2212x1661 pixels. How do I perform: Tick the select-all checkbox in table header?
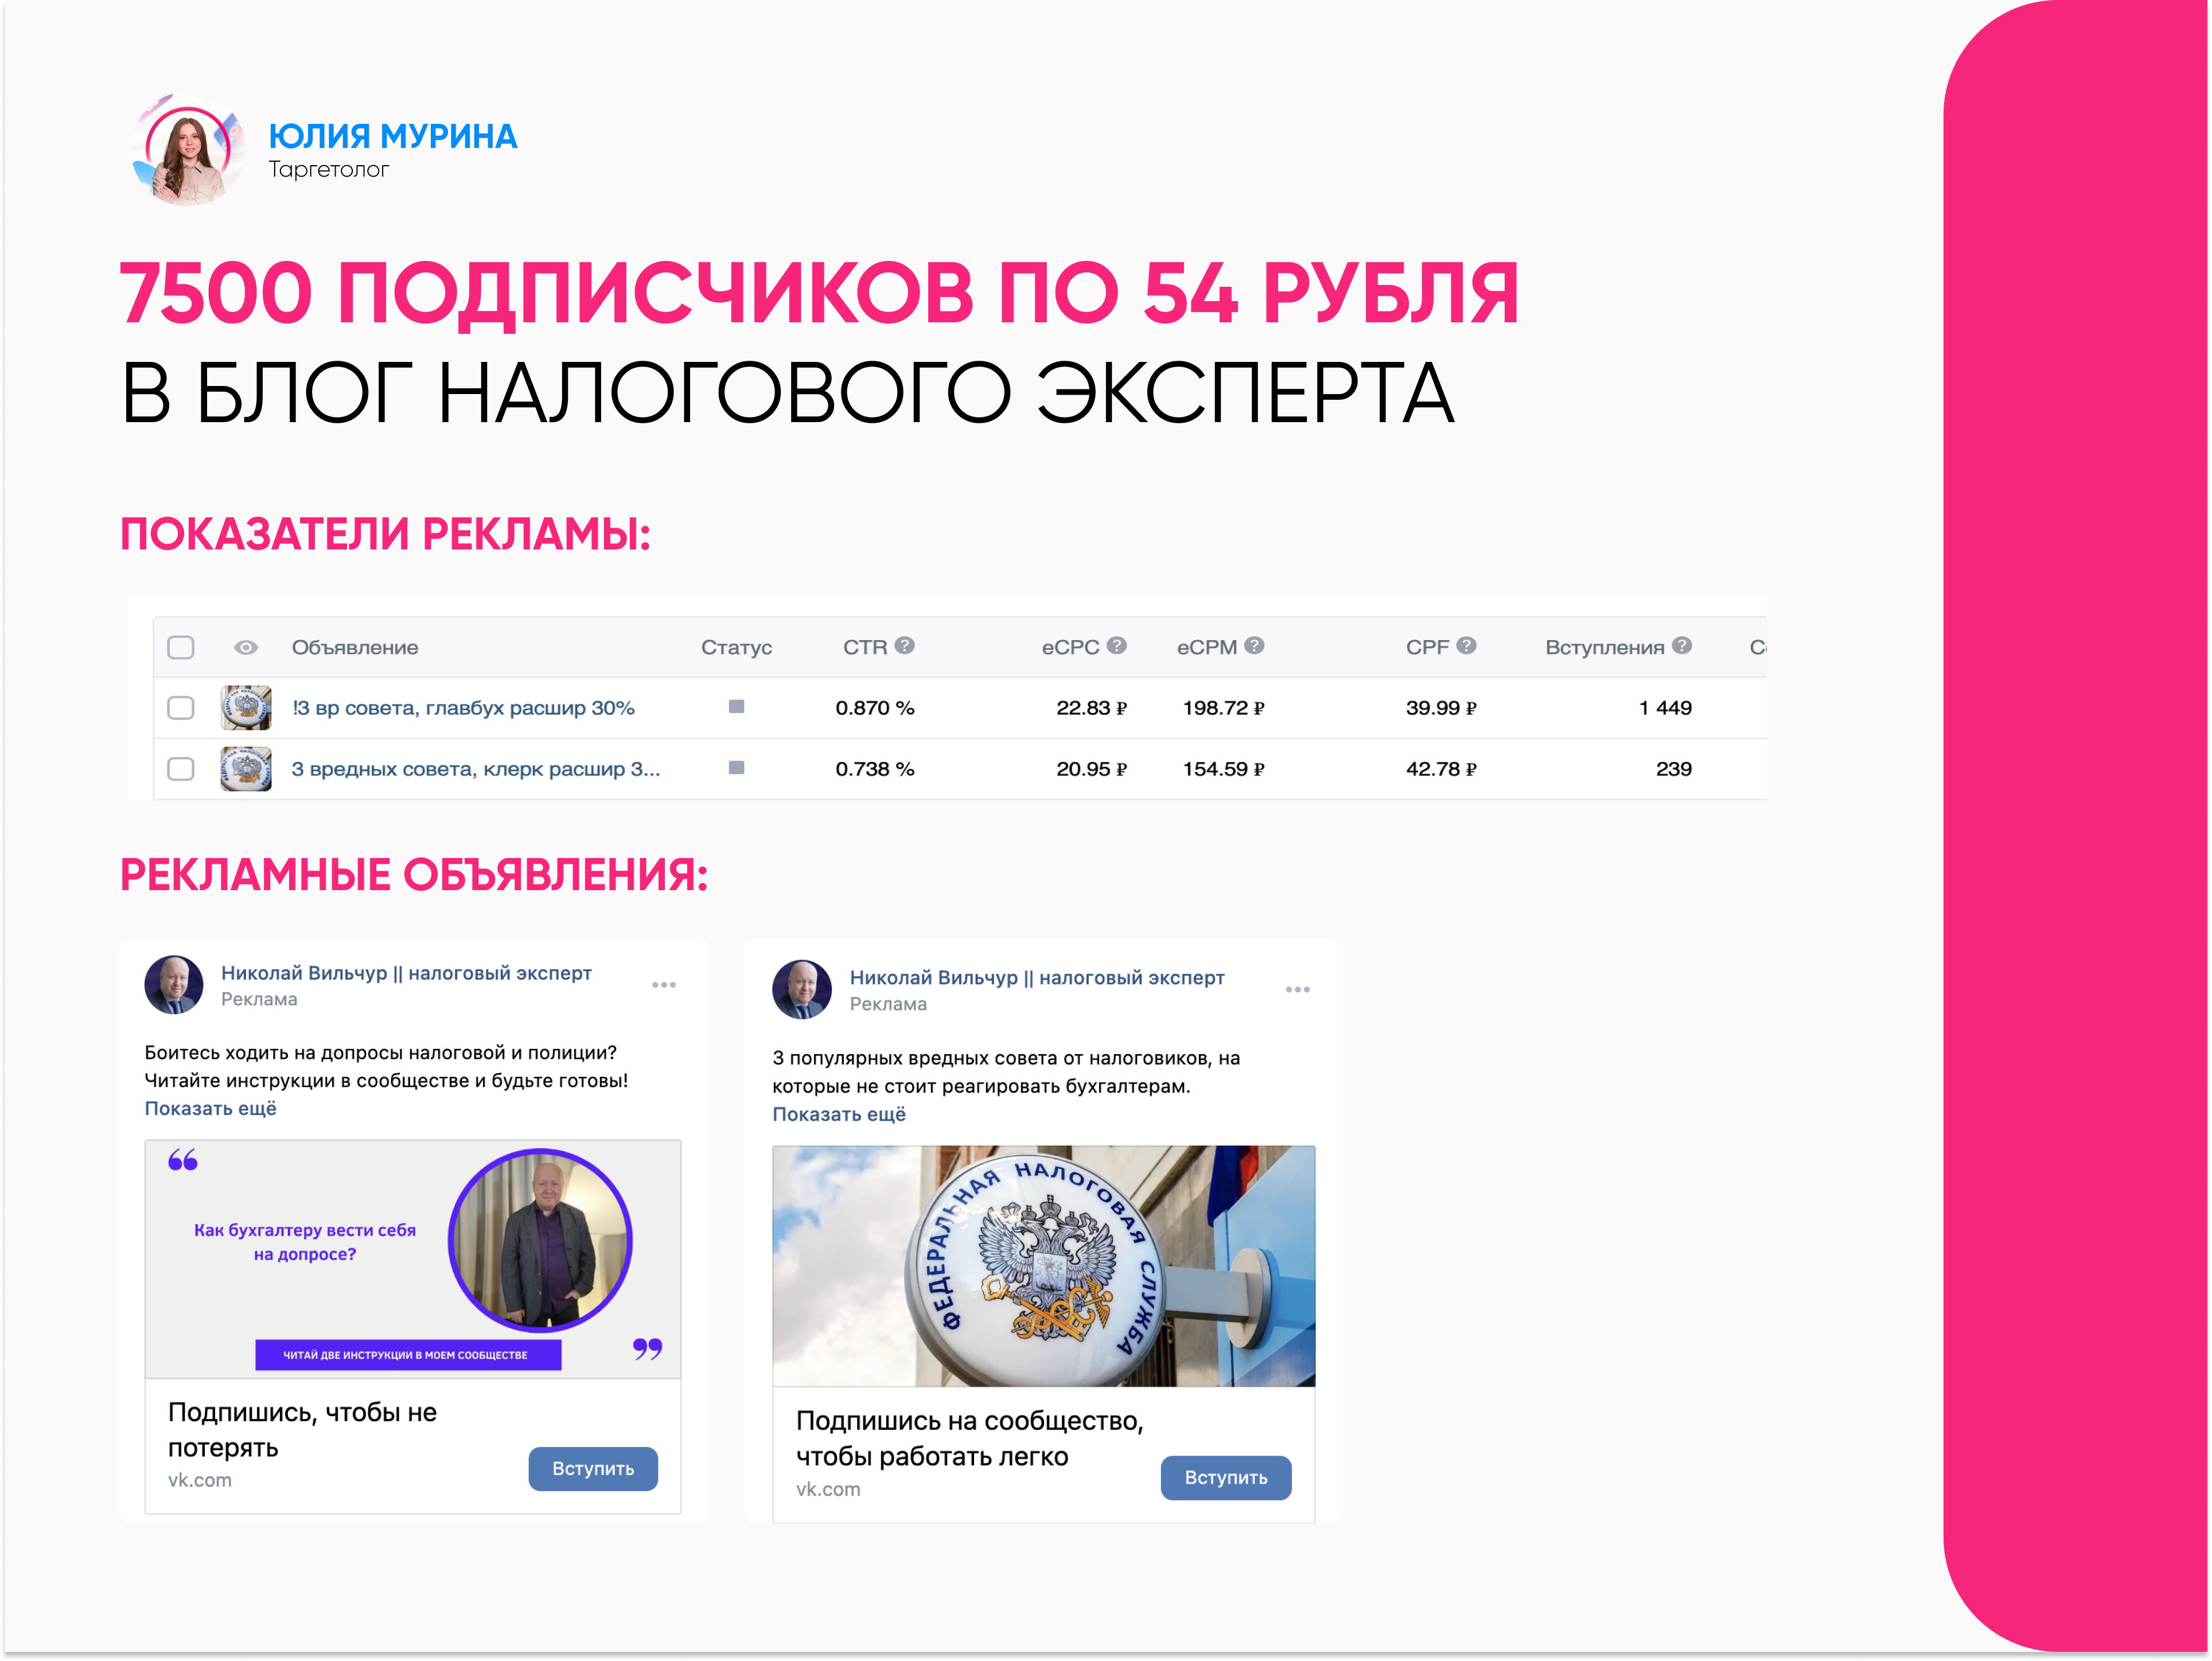pos(181,647)
